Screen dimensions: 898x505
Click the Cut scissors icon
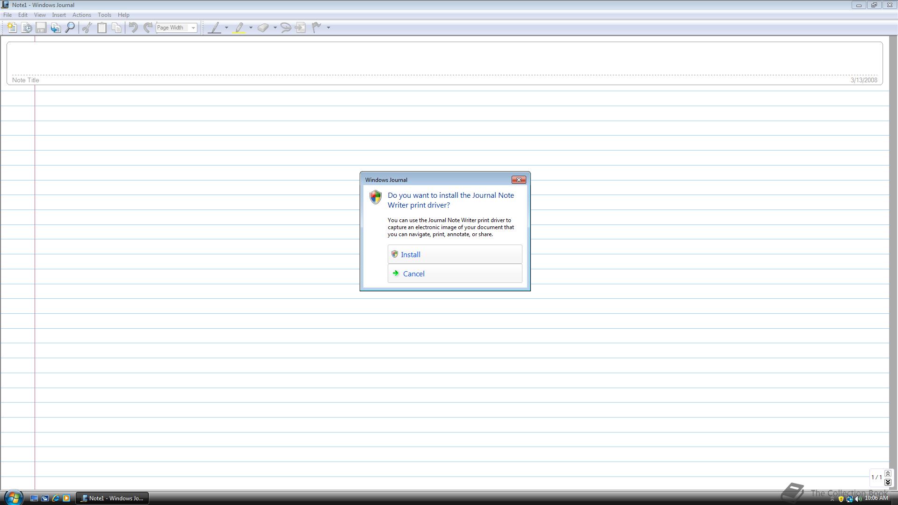click(87, 28)
